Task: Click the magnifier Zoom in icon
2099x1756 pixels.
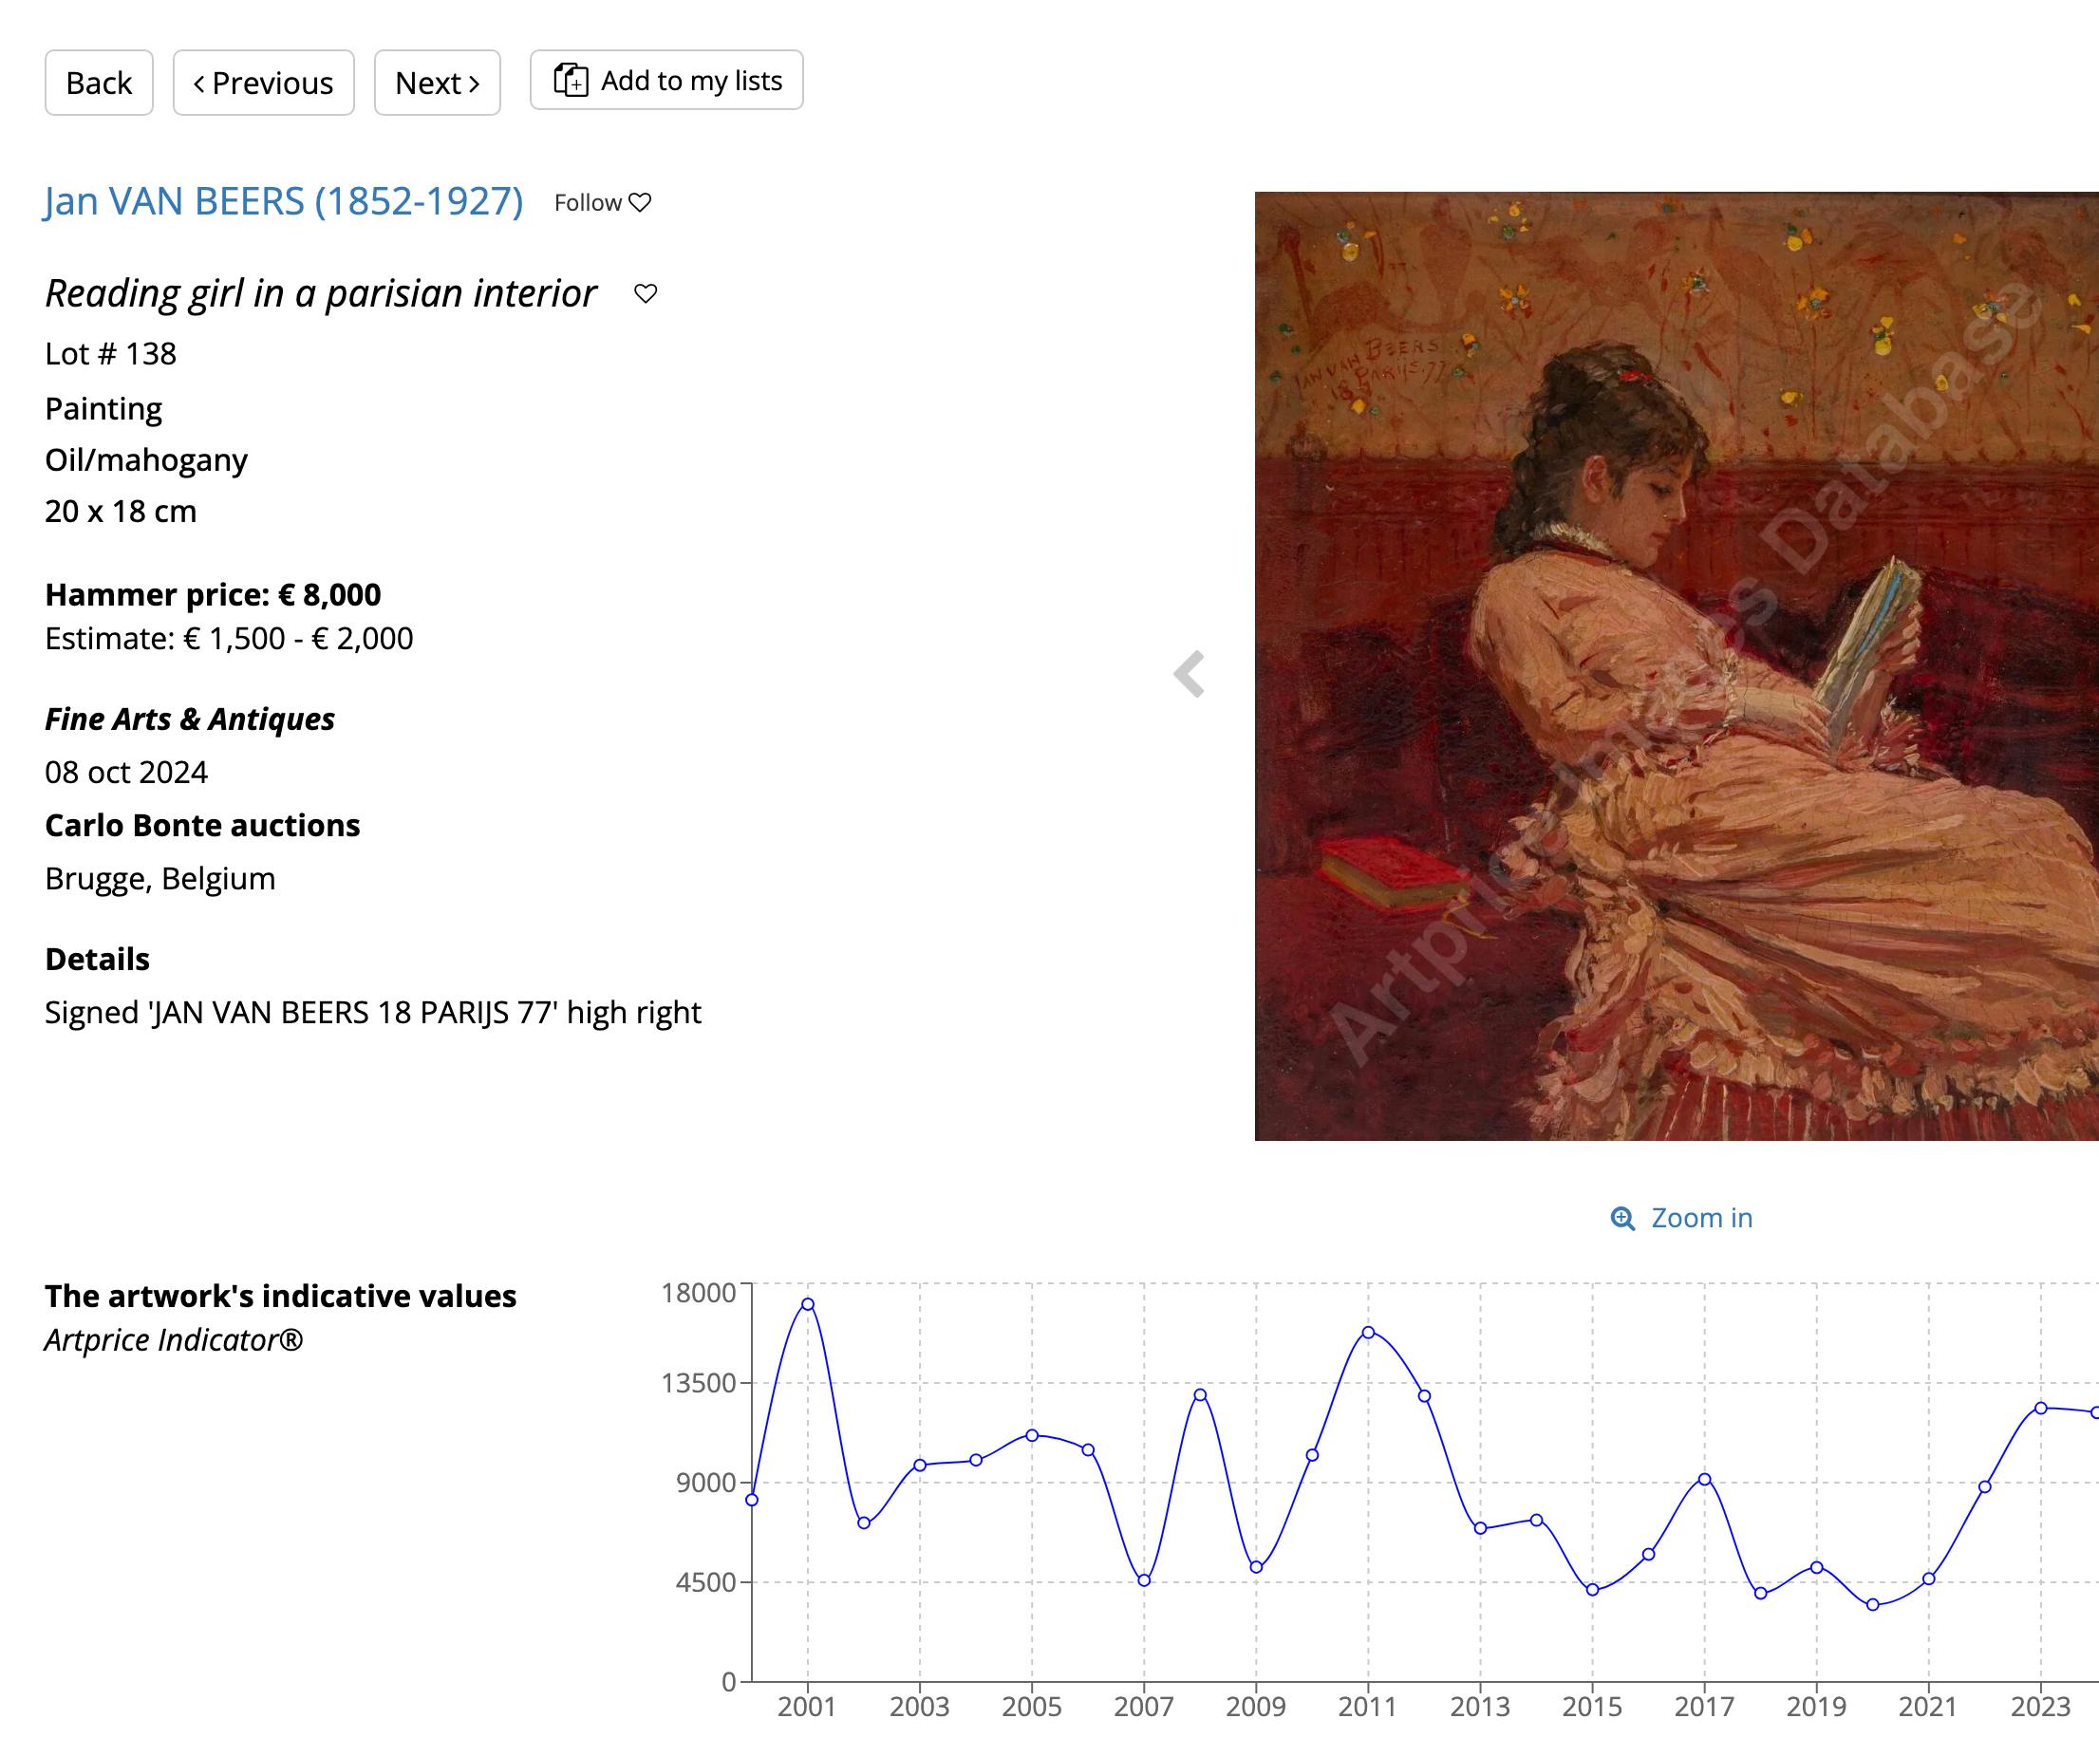Action: 1622,1219
